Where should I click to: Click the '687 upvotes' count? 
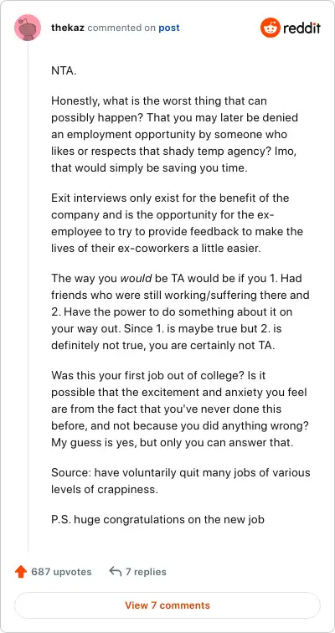61,572
